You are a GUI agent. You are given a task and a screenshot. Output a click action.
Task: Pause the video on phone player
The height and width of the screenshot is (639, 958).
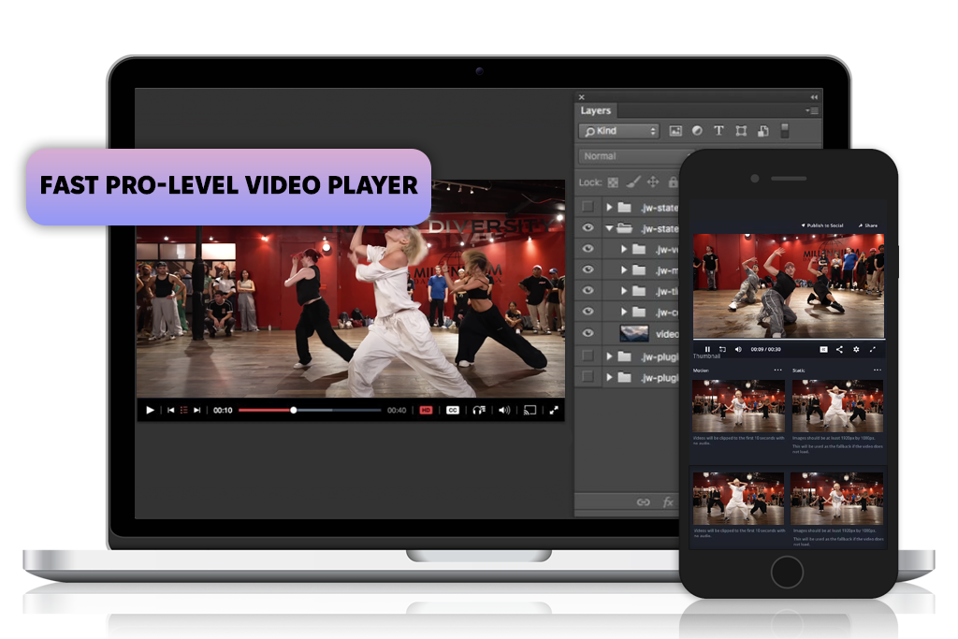pos(707,349)
